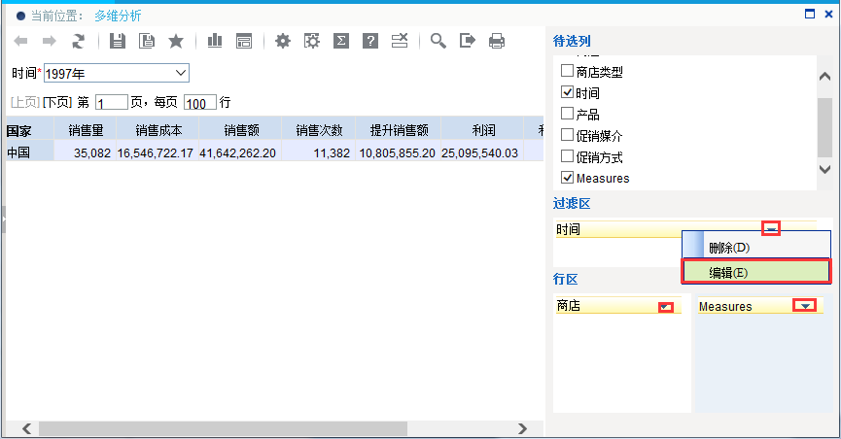Click the 待选列 vertical scrollbar thumb
This screenshot has width=841, height=439.
tap(824, 127)
